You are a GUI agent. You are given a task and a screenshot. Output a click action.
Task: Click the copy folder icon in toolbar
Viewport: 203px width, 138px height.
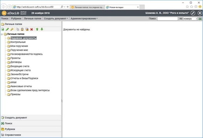tap(18, 29)
